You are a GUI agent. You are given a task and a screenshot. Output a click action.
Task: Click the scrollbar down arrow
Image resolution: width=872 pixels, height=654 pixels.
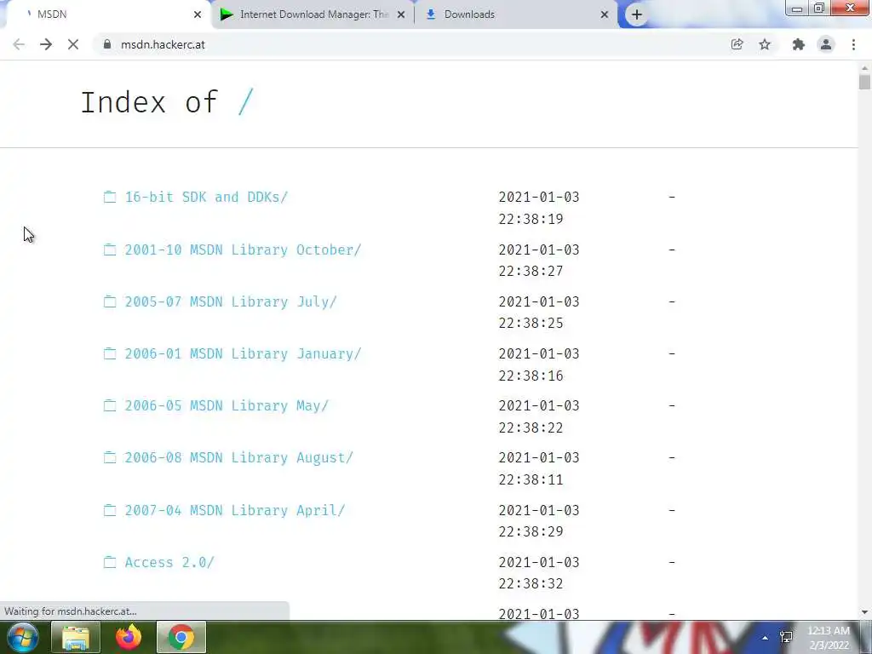[x=864, y=612]
